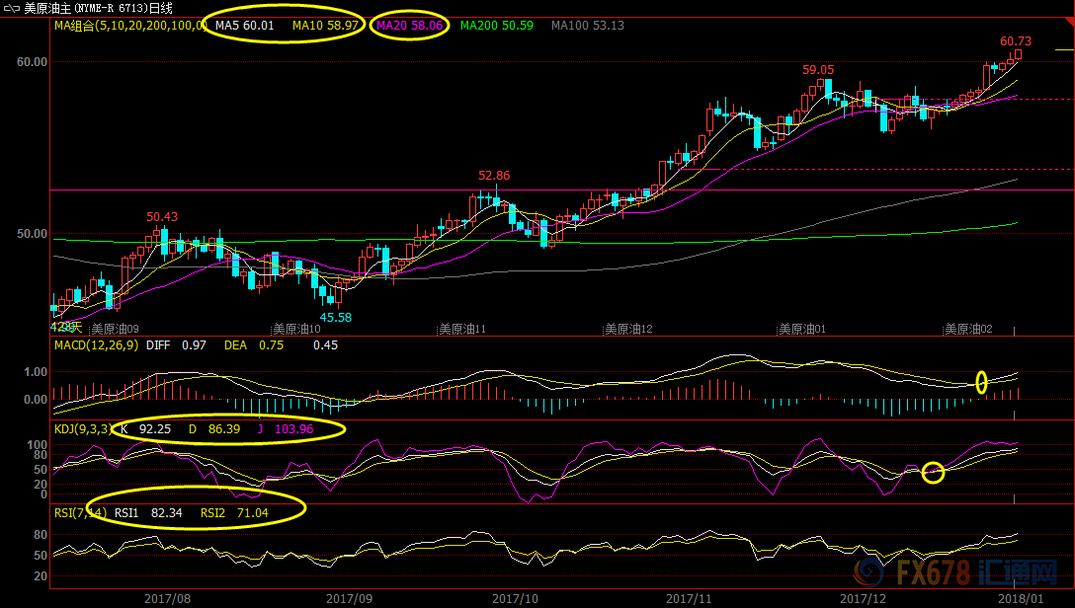This screenshot has width=1075, height=608.
Task: Select the 美原油主 (NYME-R 6713)日线 chart title
Action: point(98,8)
